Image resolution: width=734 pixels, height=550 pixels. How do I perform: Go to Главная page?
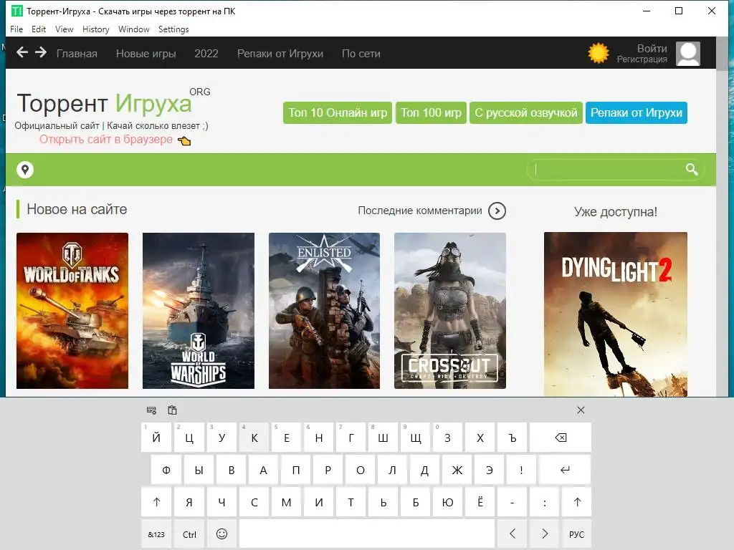tap(77, 53)
